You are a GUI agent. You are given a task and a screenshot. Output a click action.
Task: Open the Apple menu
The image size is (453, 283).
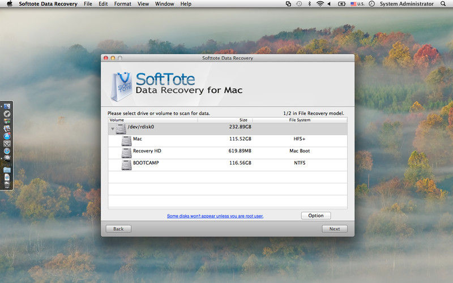click(10, 4)
